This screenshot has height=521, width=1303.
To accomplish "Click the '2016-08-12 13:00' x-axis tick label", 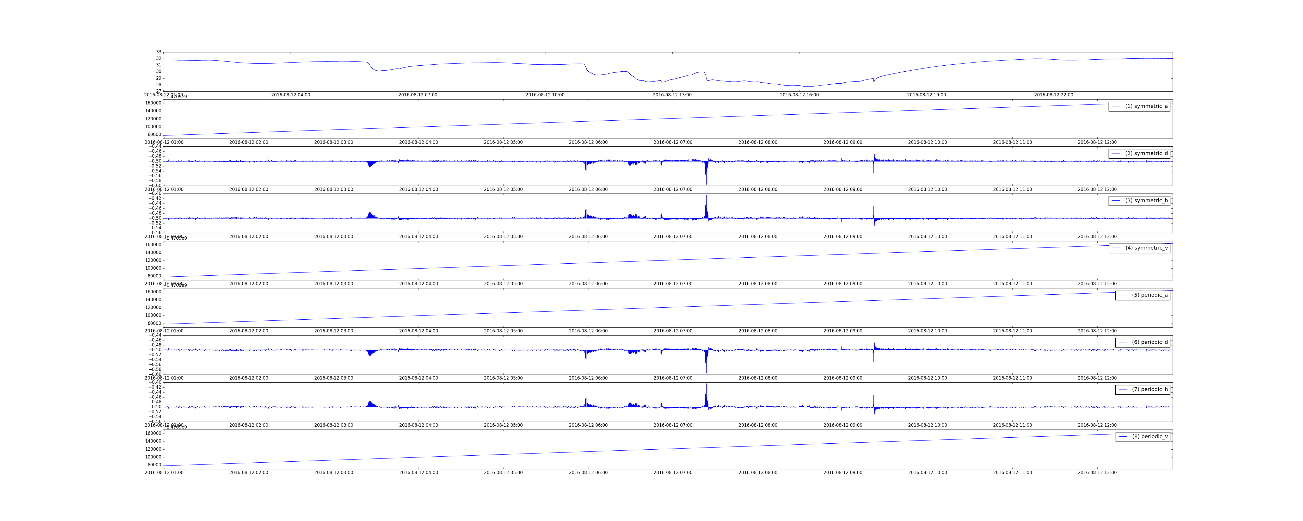I will [672, 95].
